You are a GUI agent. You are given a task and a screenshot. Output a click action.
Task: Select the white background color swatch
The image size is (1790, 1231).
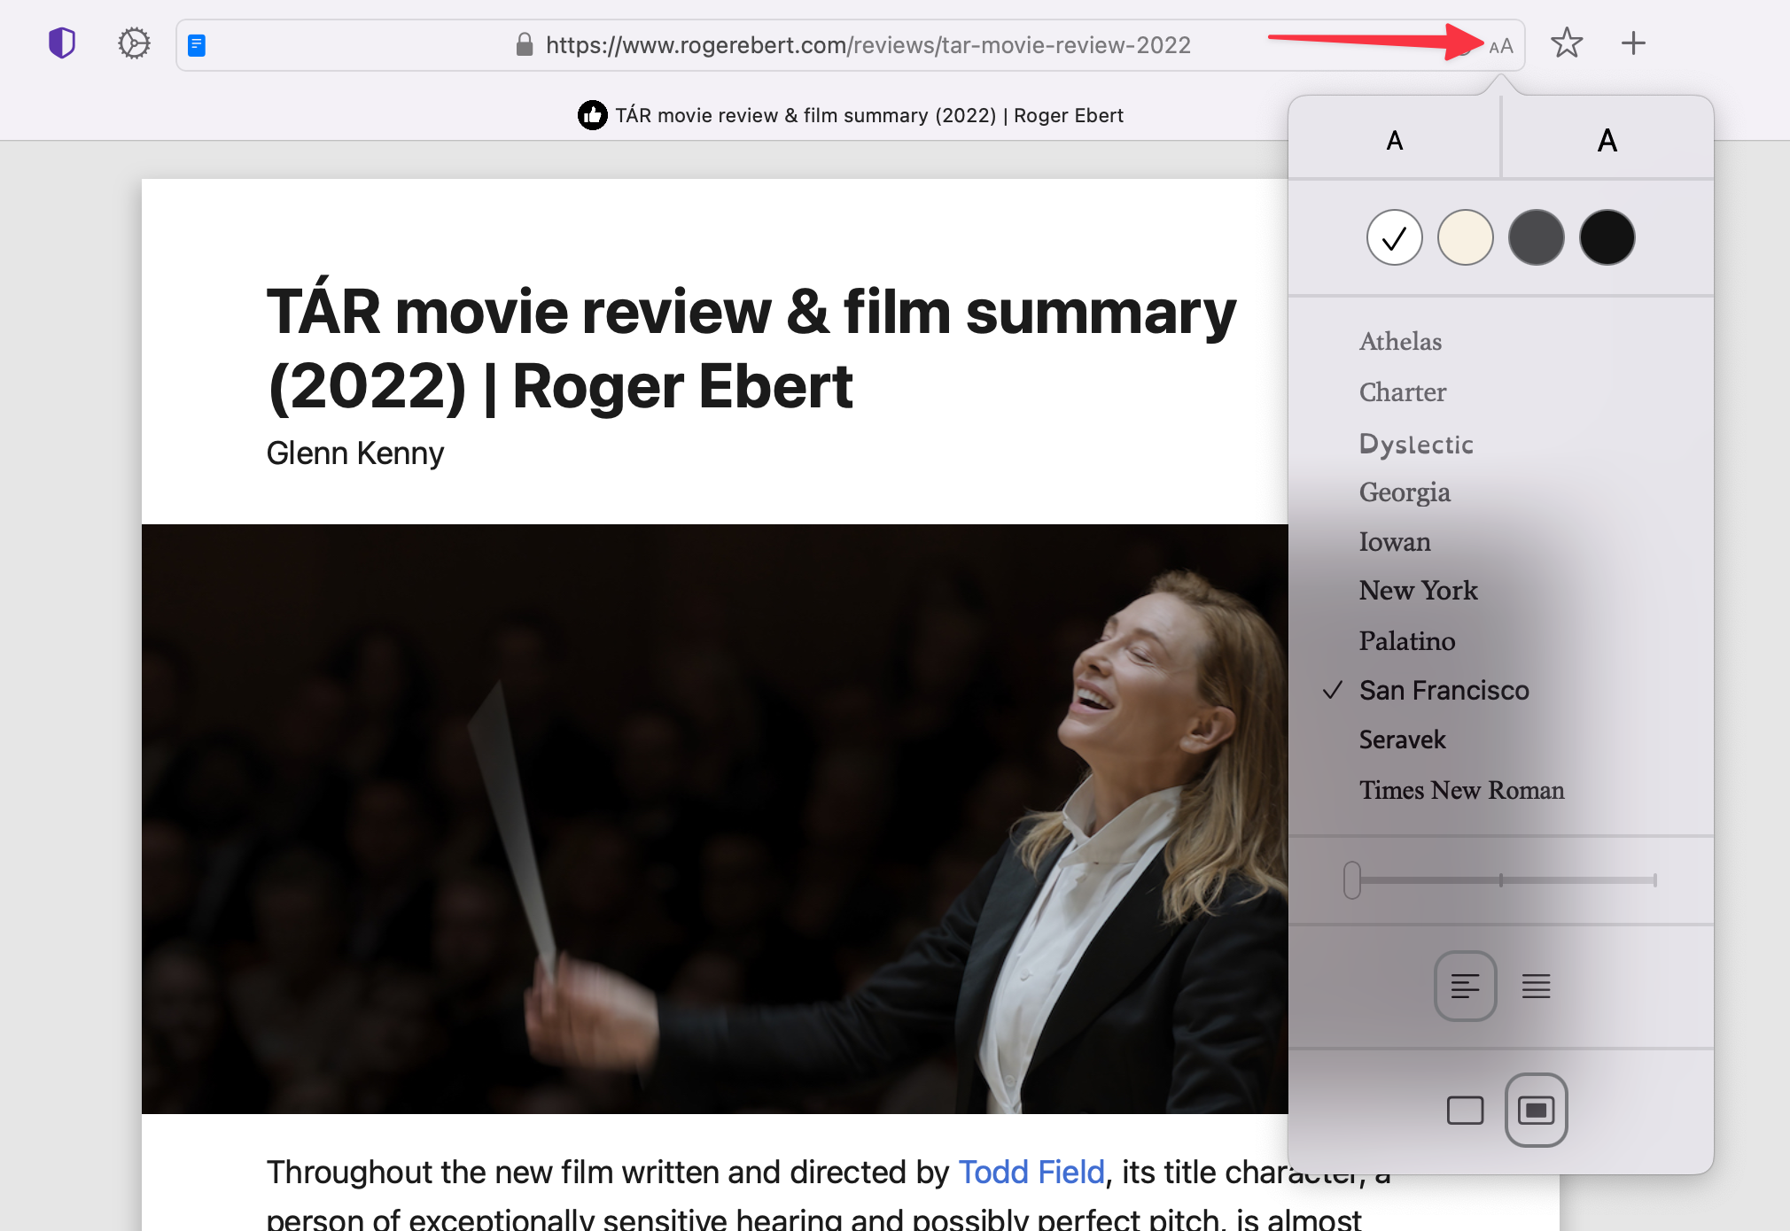[x=1393, y=236]
